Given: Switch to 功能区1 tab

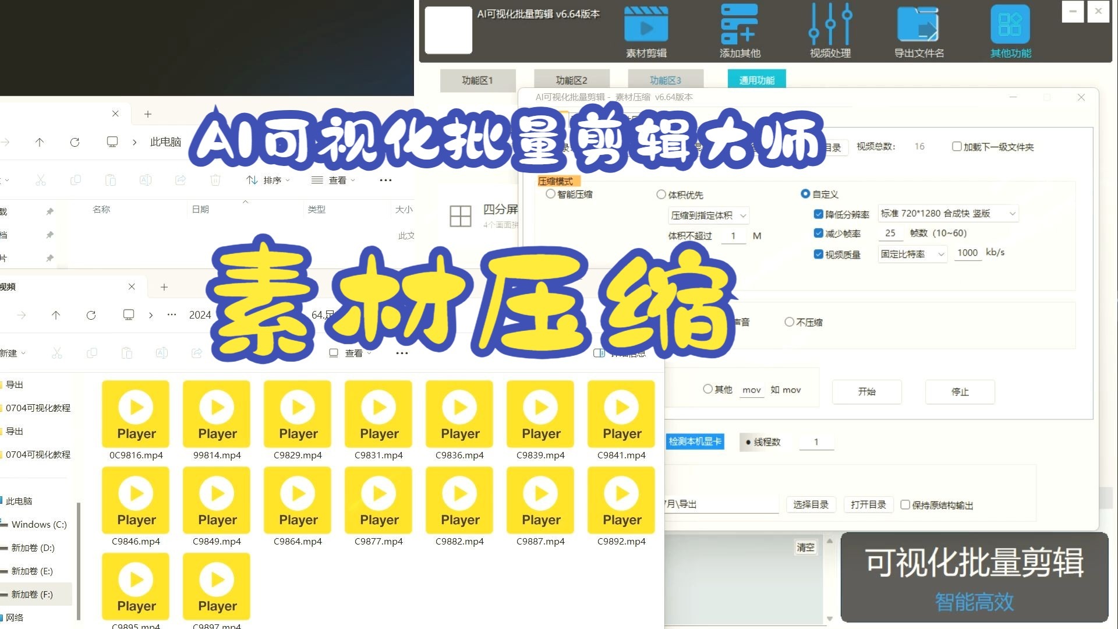Looking at the screenshot, I should (x=477, y=80).
